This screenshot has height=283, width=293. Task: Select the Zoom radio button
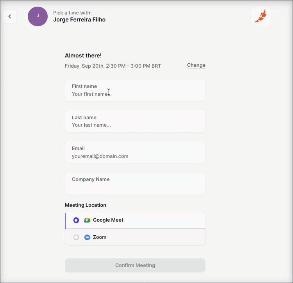pos(76,237)
